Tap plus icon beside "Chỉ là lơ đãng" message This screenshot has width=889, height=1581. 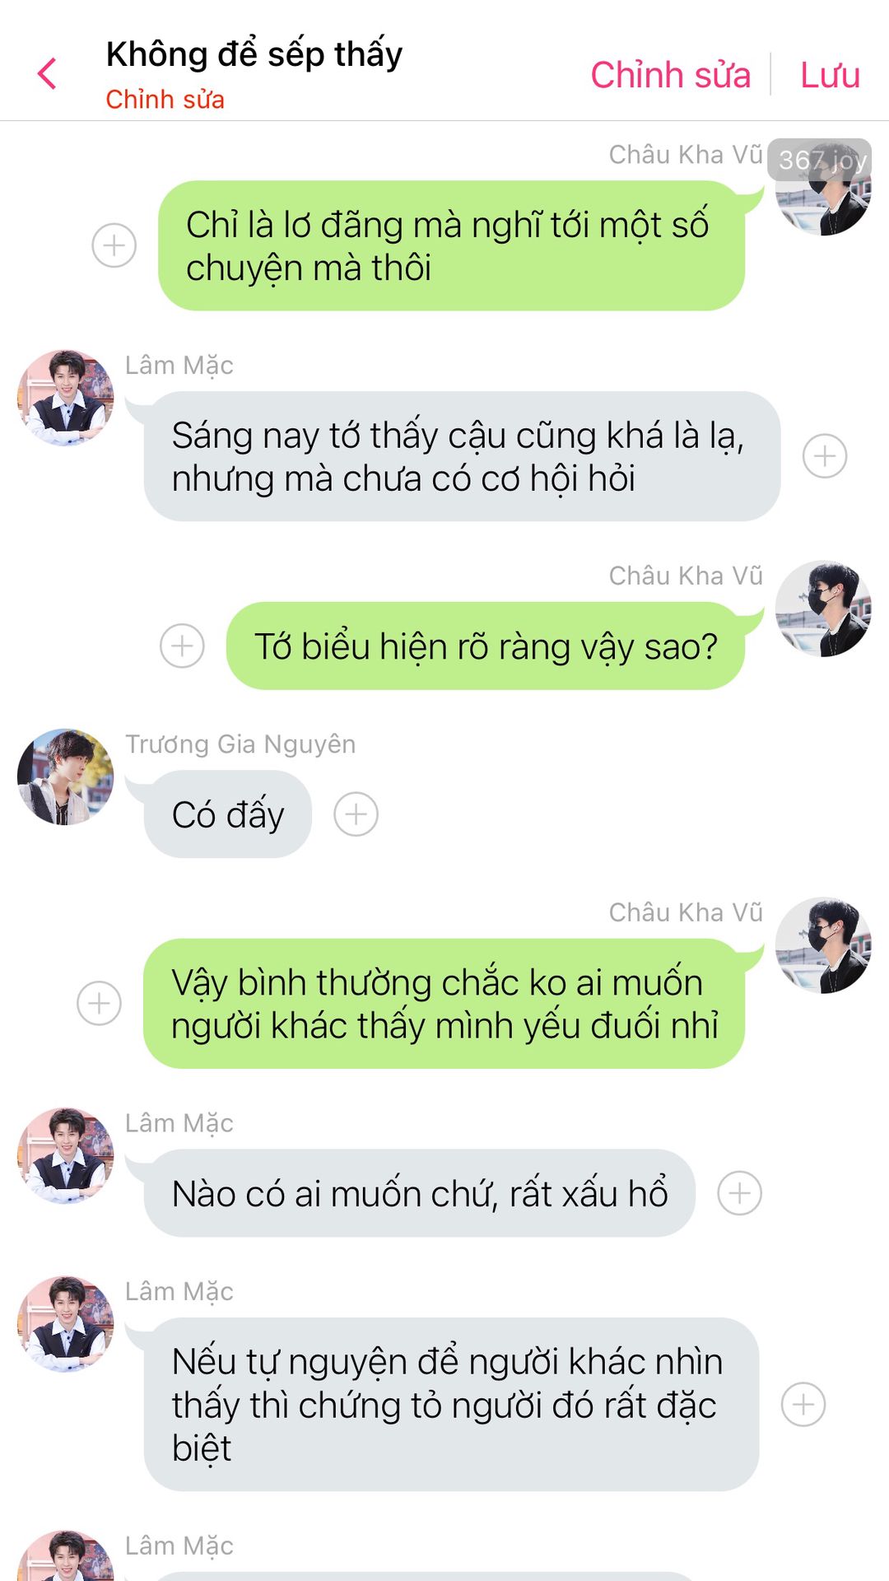click(x=114, y=245)
